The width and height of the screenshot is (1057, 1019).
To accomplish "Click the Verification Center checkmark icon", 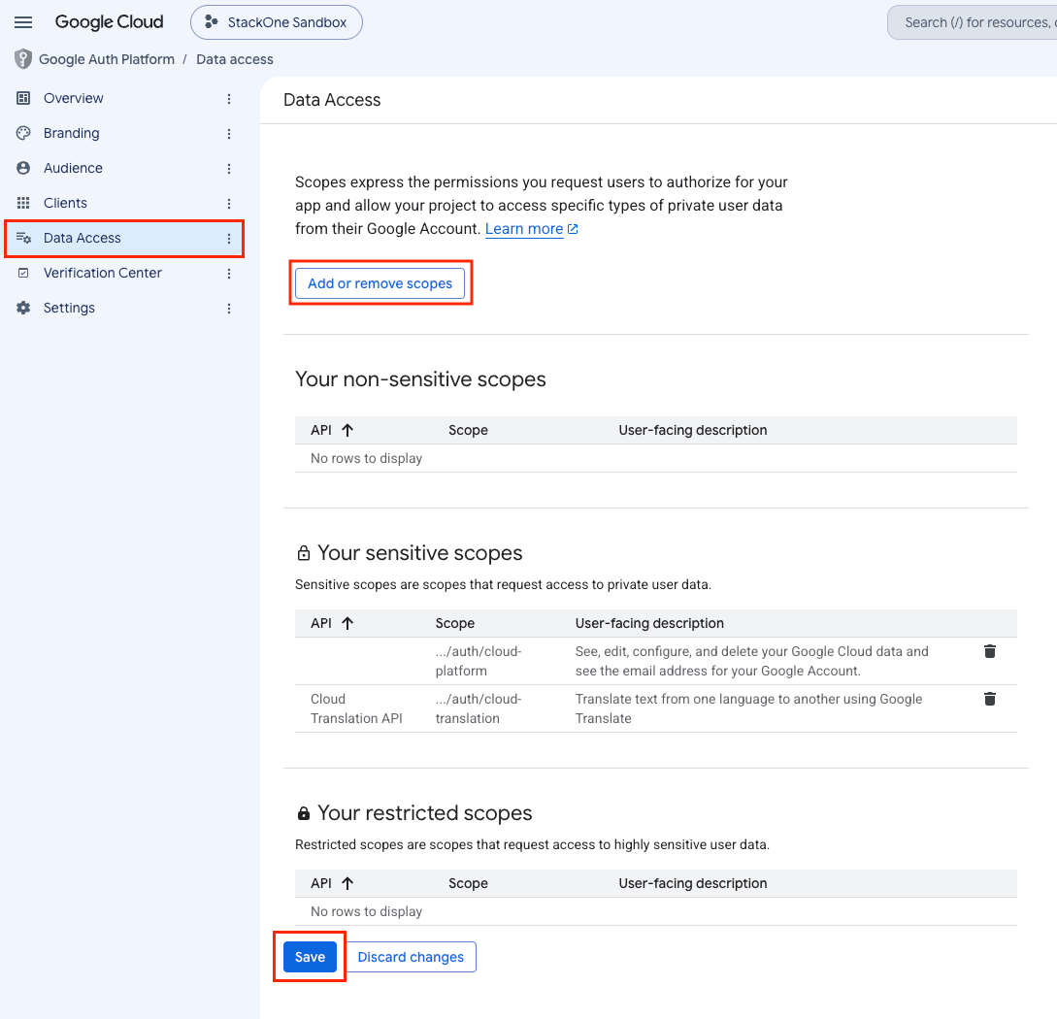I will [x=23, y=274].
